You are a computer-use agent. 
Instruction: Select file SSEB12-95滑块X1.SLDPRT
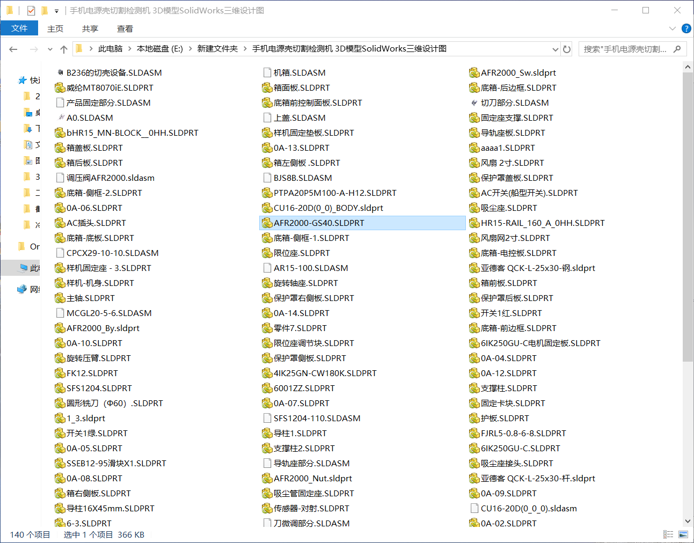click(x=111, y=463)
